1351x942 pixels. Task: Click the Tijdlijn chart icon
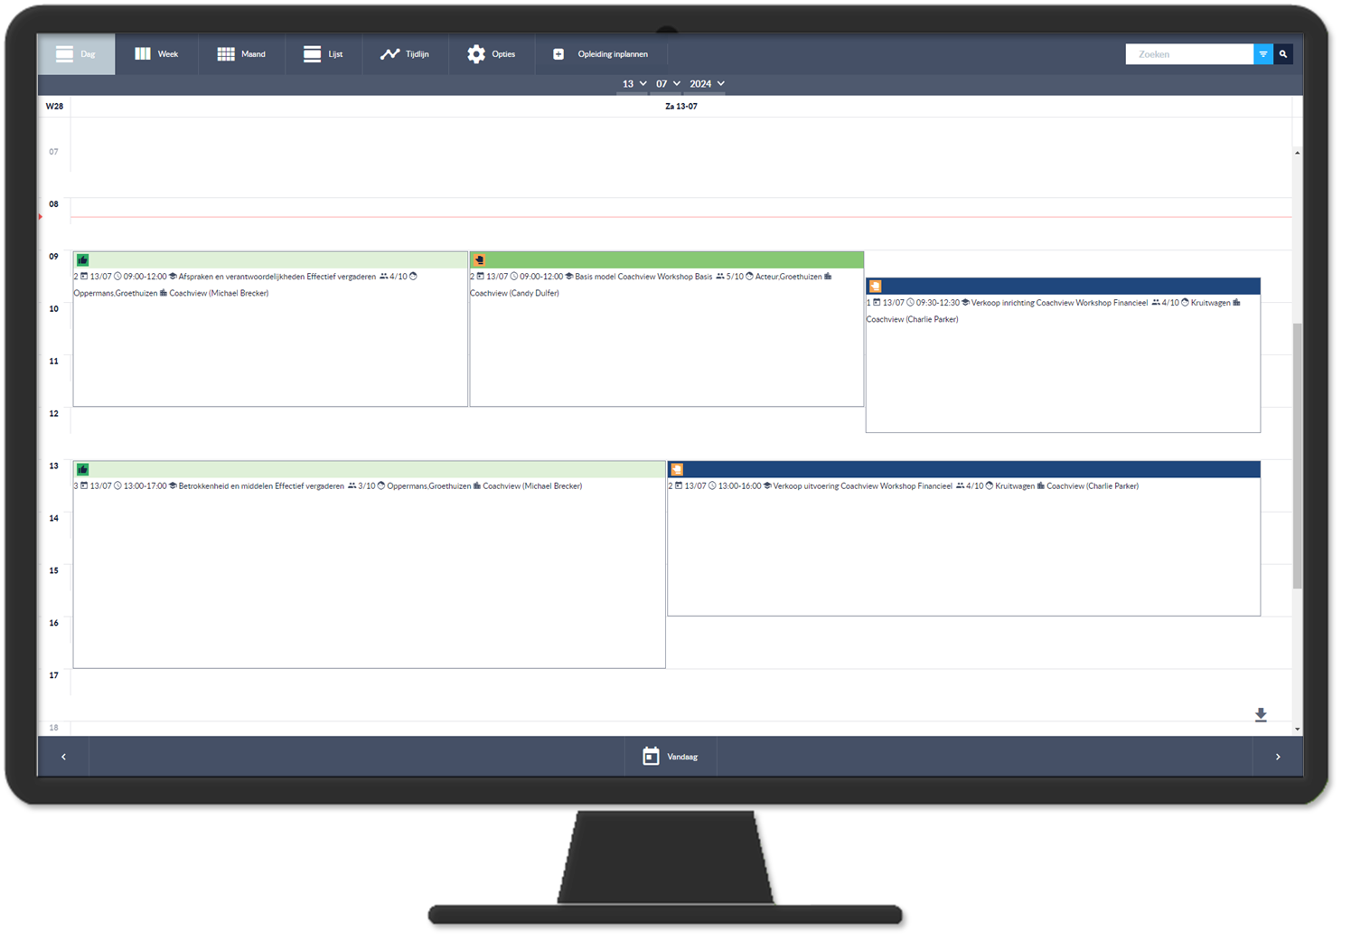tap(389, 54)
